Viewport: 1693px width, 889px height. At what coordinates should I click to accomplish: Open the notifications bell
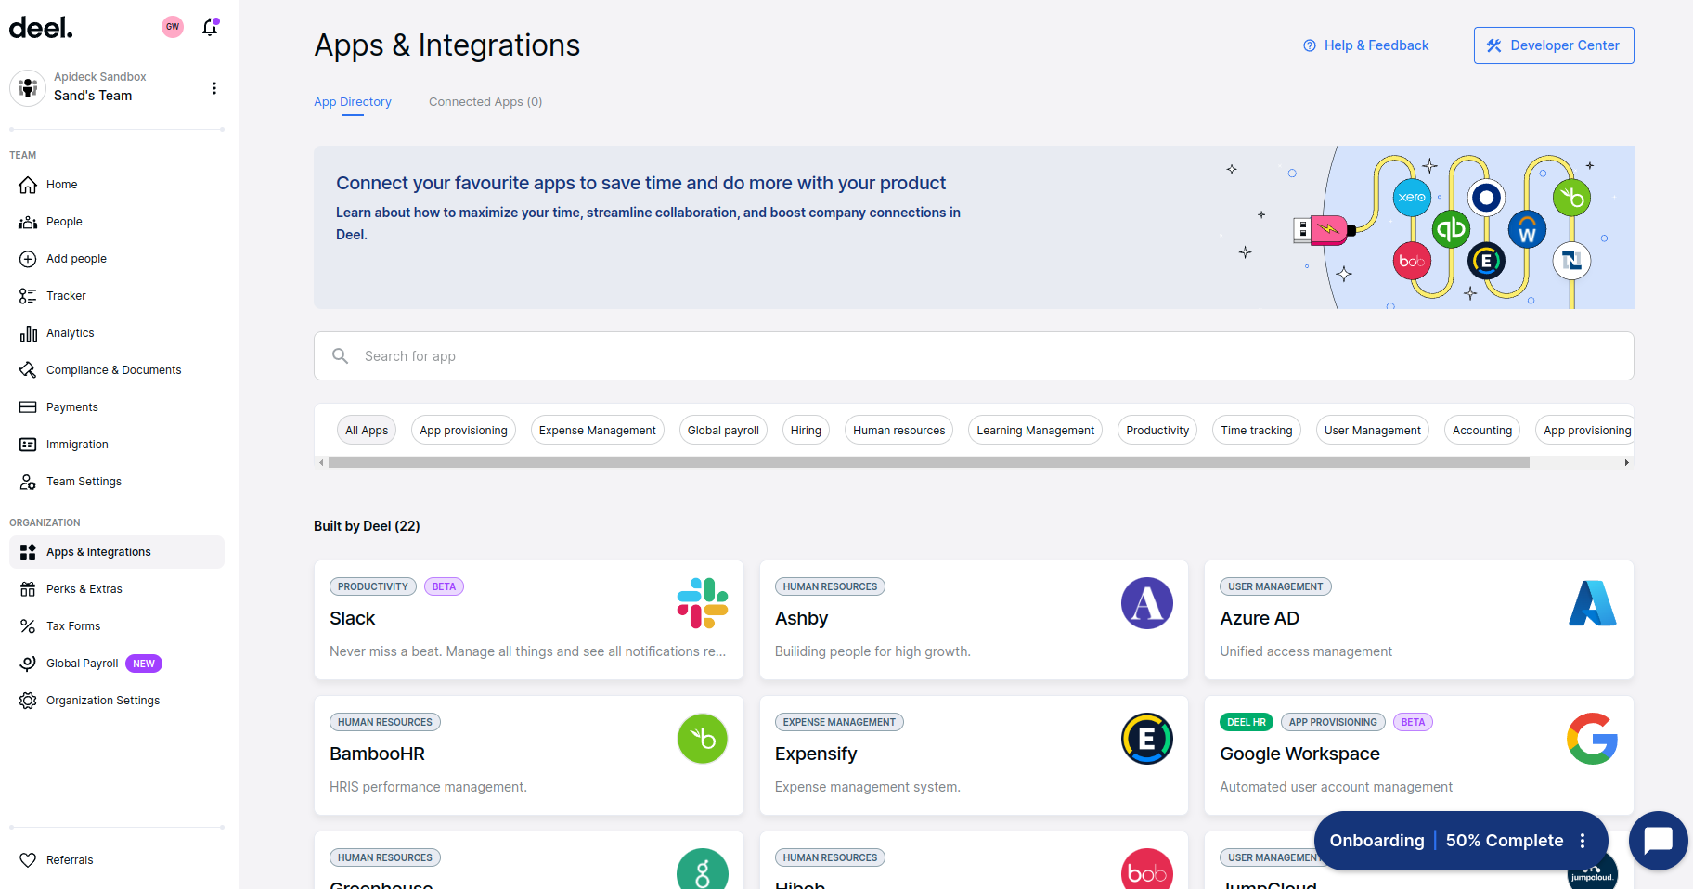coord(211,27)
